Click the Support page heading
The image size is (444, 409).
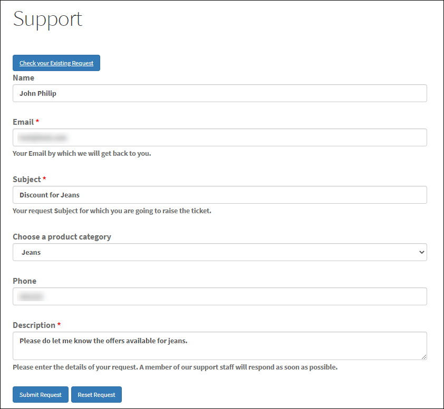(47, 19)
